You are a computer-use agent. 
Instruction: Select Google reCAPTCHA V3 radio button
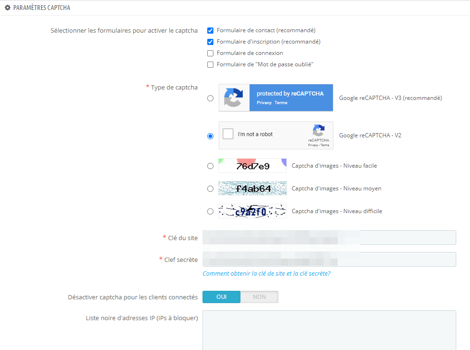click(211, 98)
